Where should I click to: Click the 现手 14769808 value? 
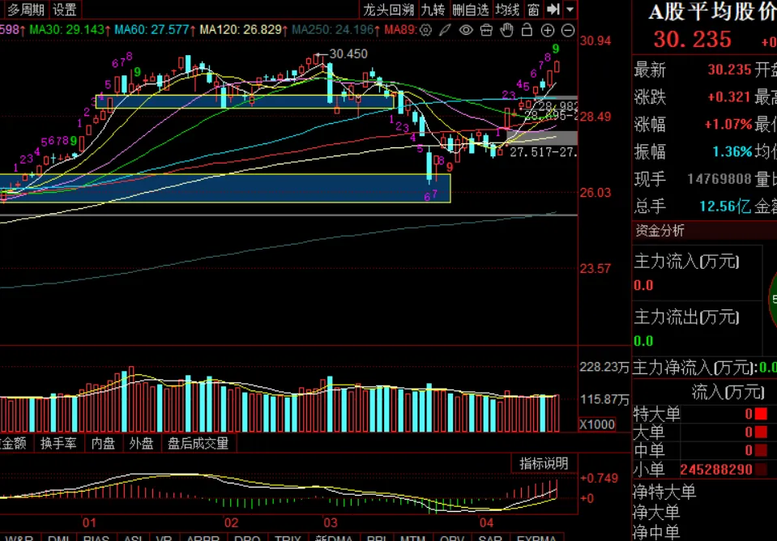pos(719,179)
